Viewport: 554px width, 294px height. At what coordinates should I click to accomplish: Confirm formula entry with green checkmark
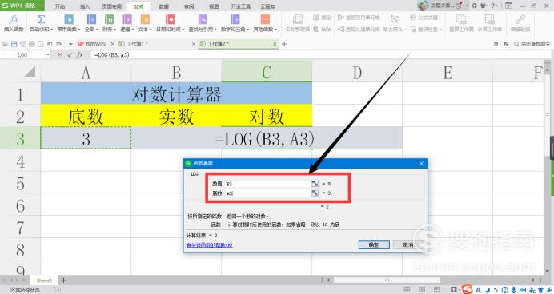69,54
